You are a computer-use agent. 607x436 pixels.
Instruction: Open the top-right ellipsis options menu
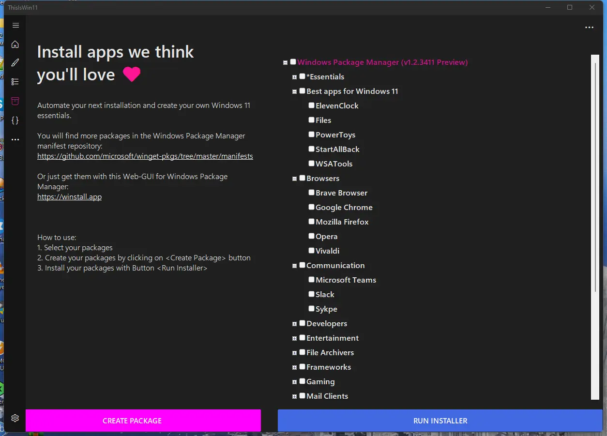click(589, 27)
